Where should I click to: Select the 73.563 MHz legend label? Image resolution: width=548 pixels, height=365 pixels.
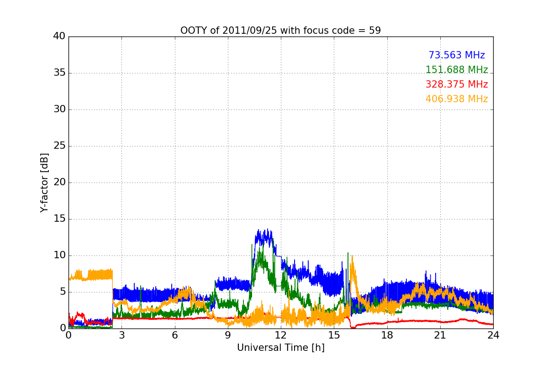tap(457, 55)
